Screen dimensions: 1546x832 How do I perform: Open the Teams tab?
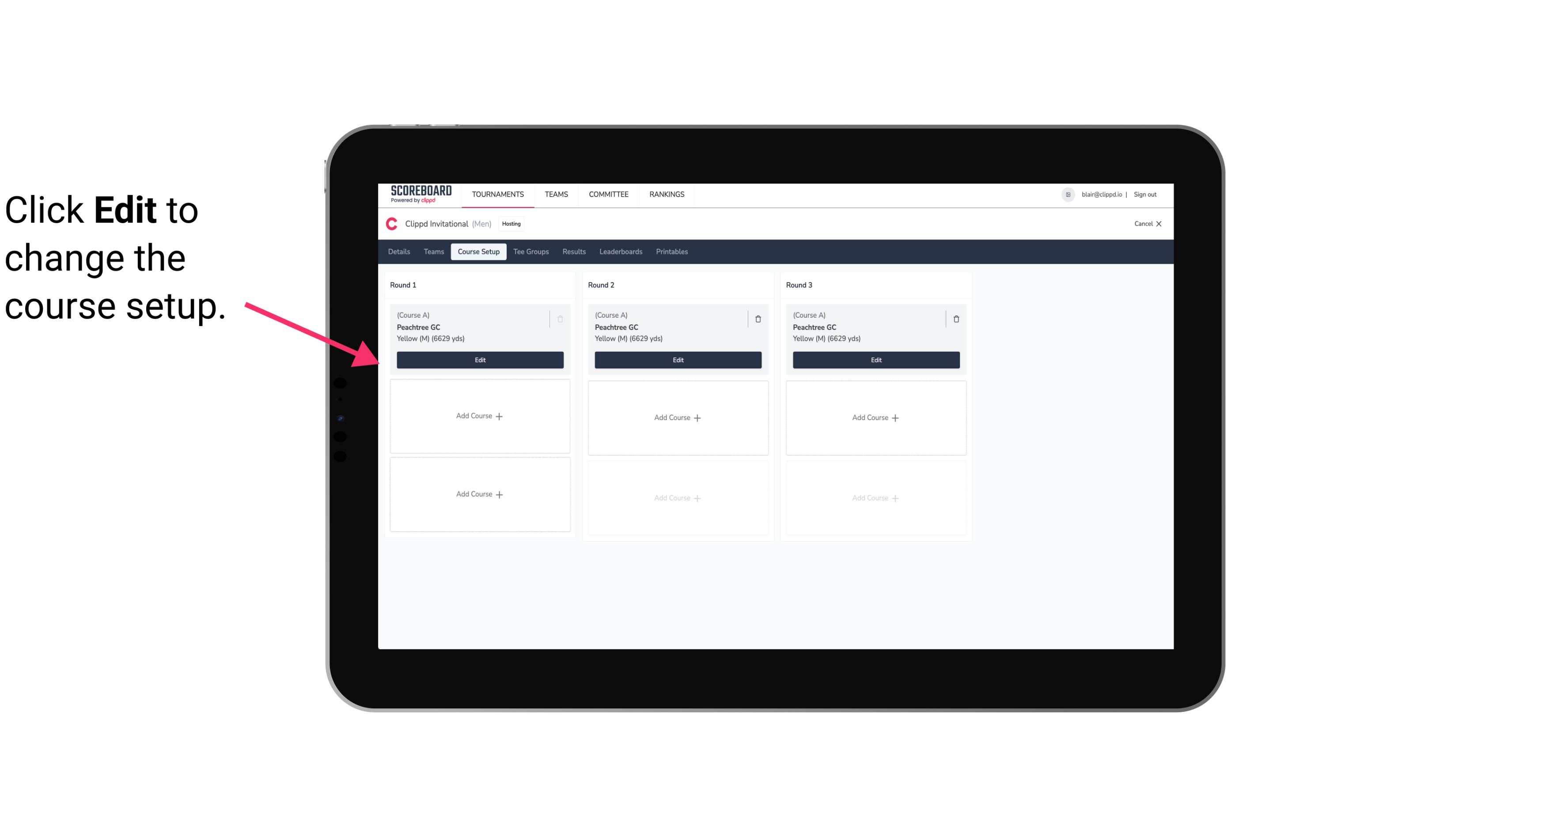point(433,252)
